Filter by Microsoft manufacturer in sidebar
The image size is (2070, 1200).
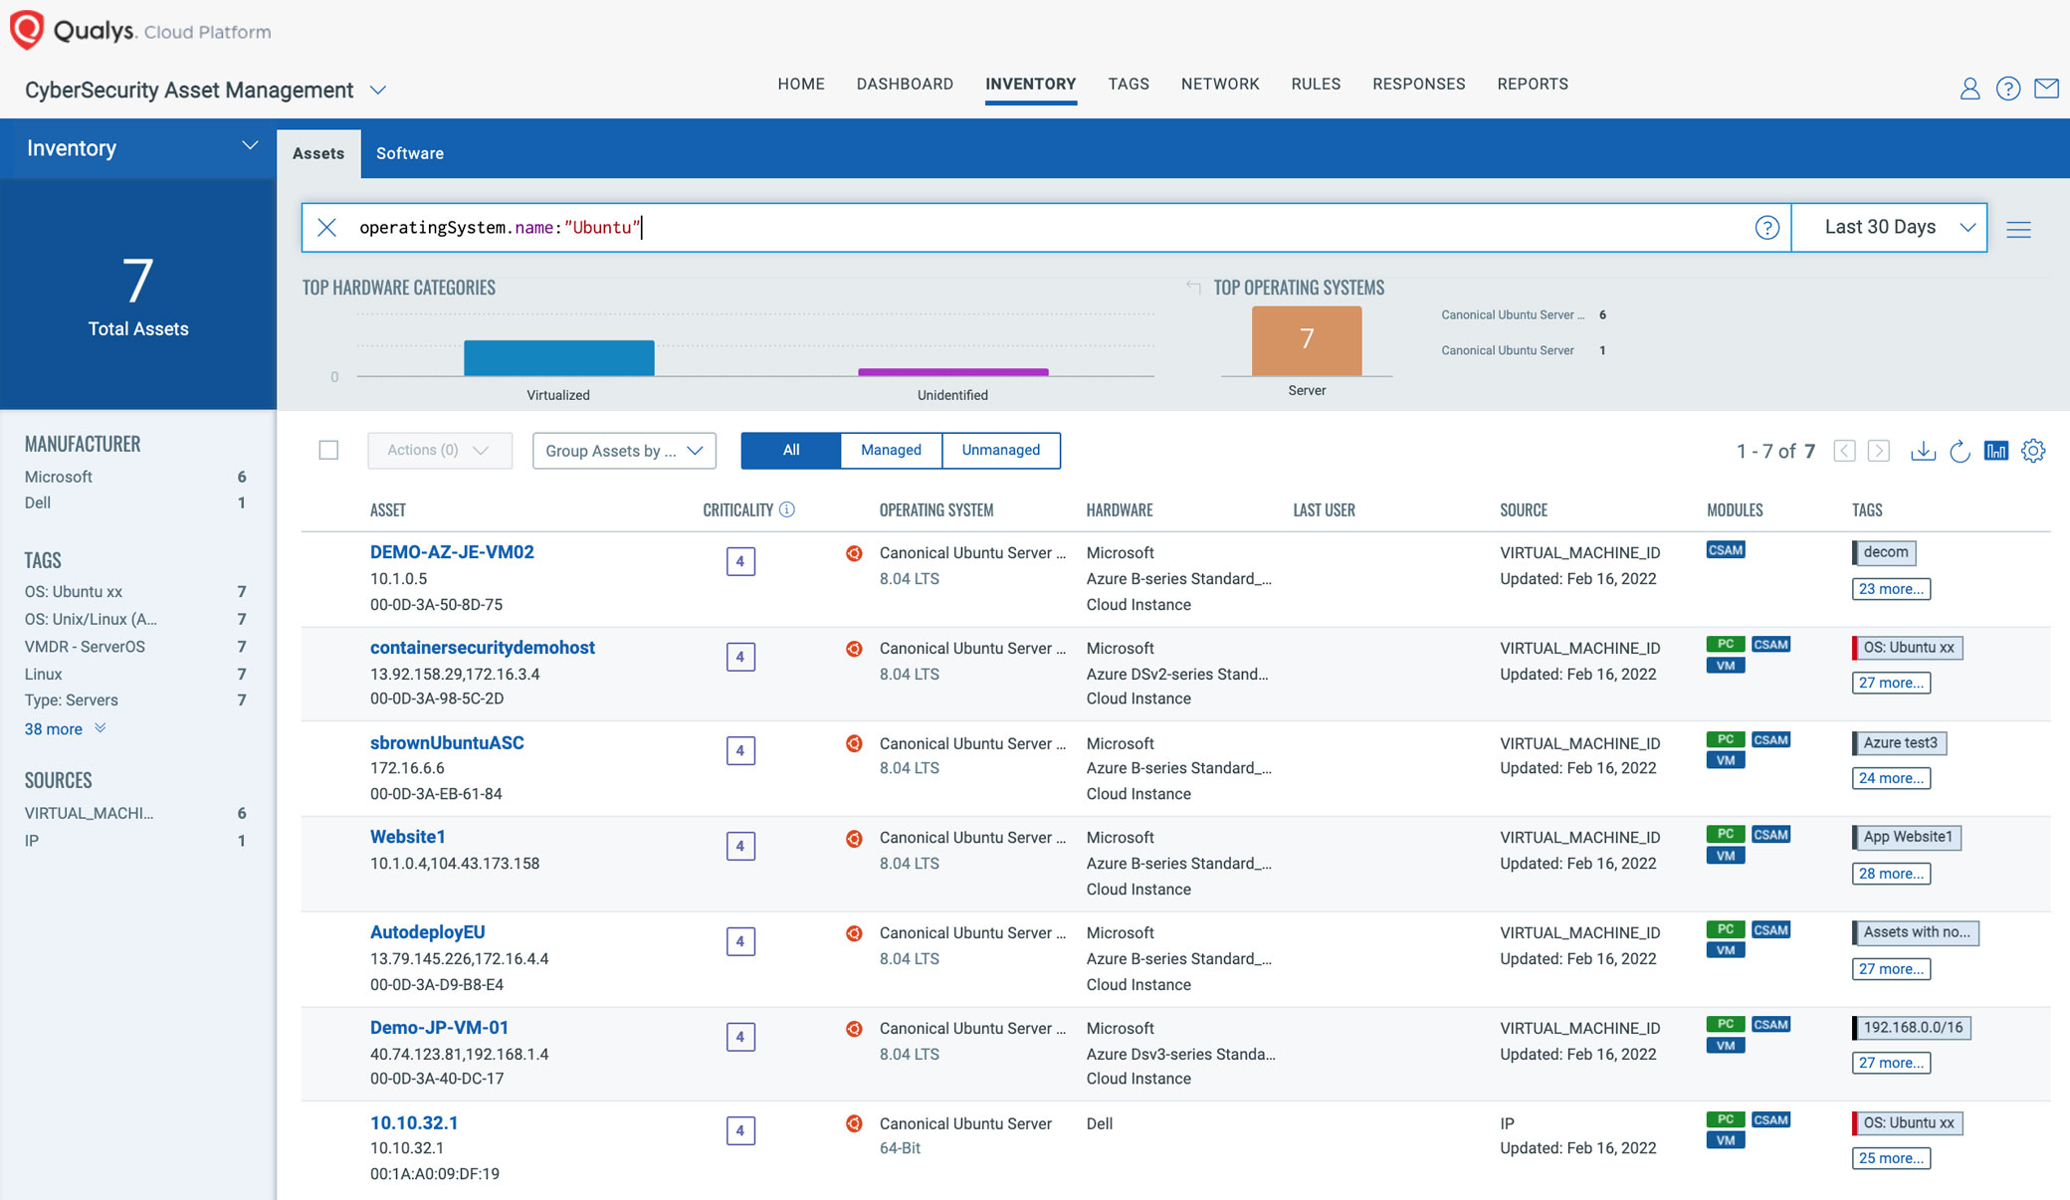coord(135,478)
